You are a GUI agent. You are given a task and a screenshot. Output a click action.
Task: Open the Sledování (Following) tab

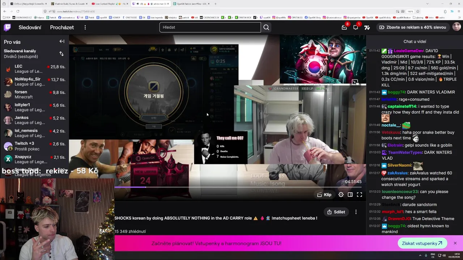pos(30,27)
